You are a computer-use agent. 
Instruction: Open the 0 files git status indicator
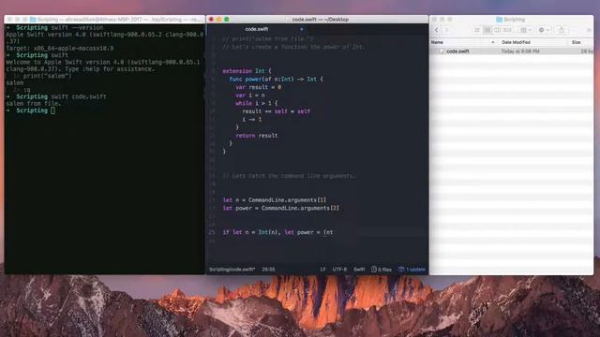pos(382,270)
